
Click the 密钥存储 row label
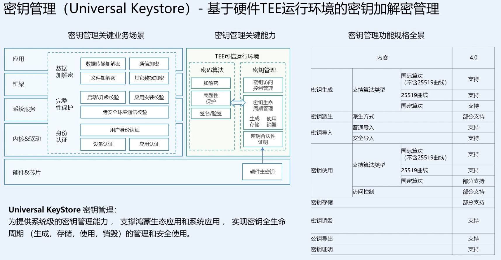click(x=322, y=202)
